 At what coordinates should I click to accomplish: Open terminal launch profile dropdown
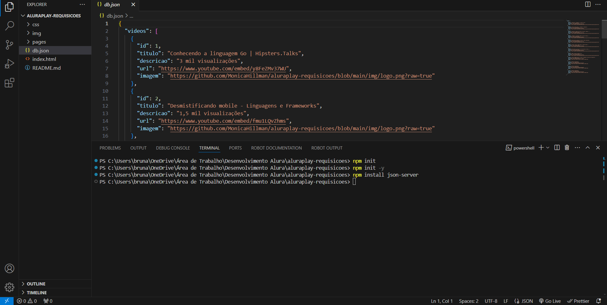[x=548, y=148]
